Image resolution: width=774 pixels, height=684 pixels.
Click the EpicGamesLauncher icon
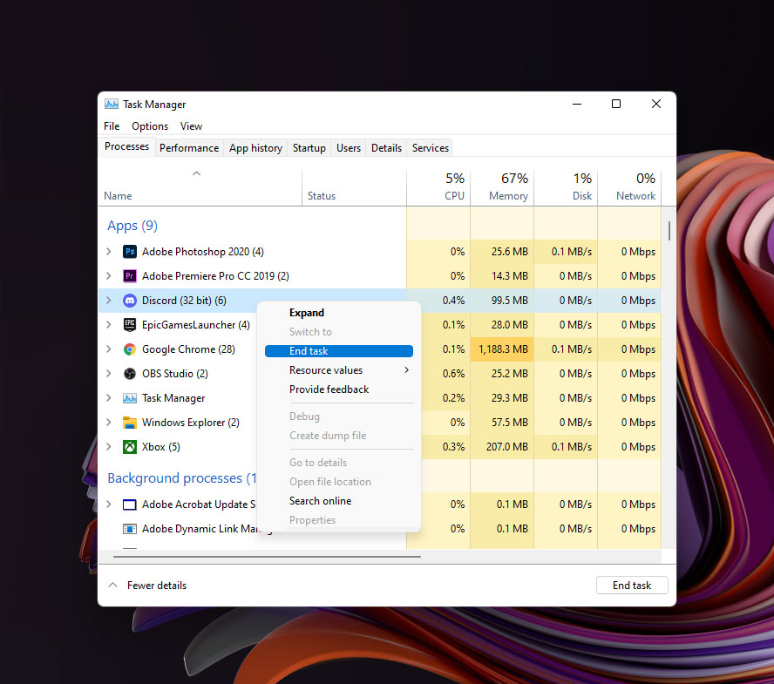(x=129, y=325)
